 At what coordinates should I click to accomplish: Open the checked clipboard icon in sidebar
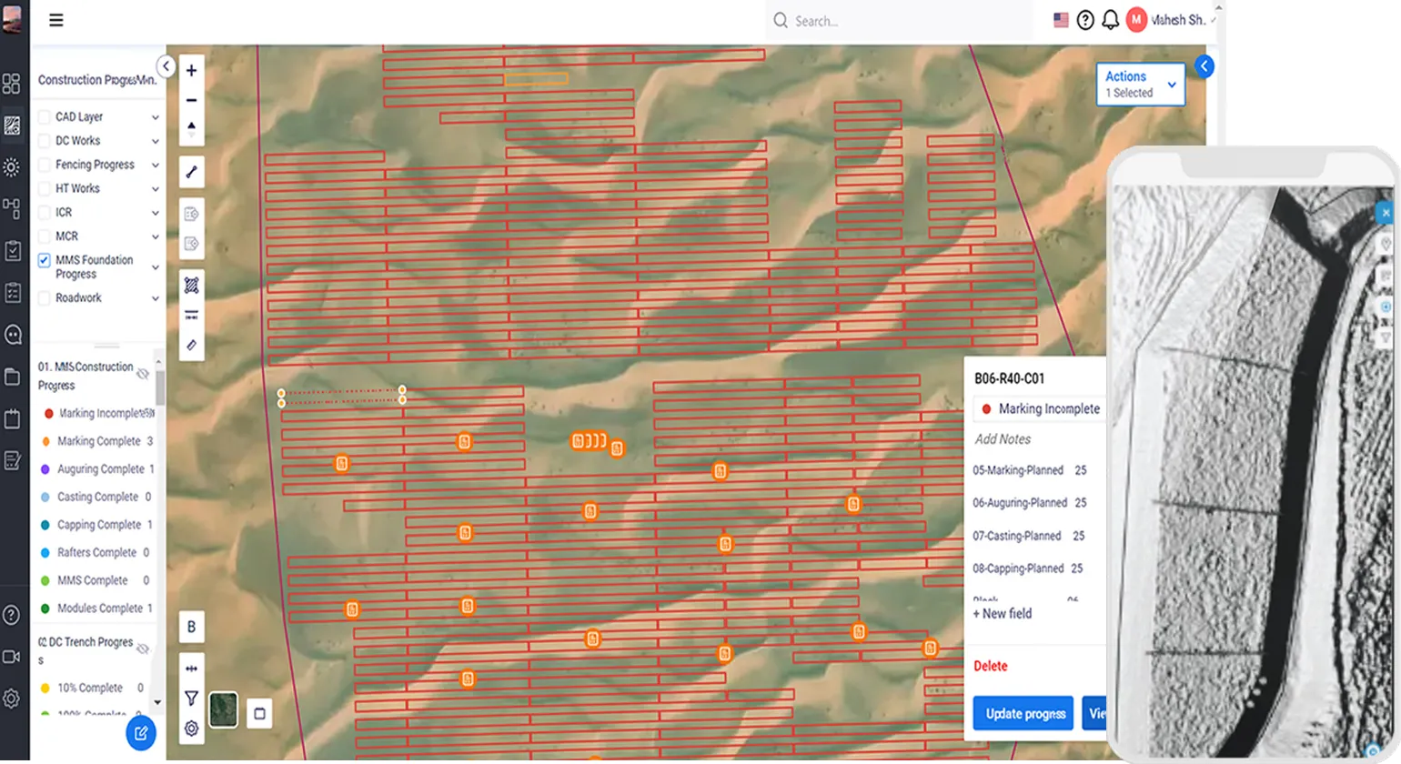click(x=12, y=251)
